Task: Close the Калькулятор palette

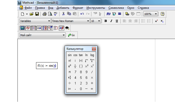Action: click(94, 49)
